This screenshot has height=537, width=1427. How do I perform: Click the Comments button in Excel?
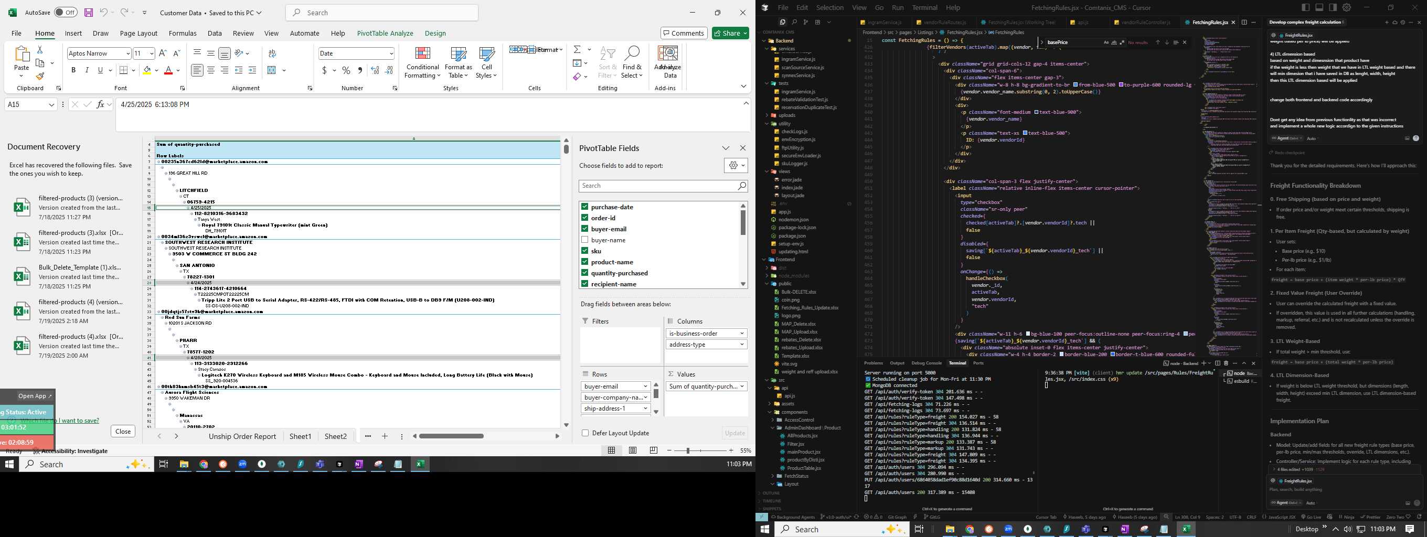click(x=684, y=33)
